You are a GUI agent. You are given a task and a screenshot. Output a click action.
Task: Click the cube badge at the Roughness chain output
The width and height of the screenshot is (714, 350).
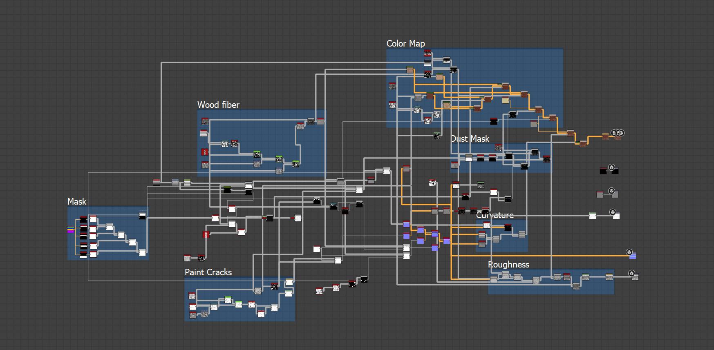(x=631, y=273)
